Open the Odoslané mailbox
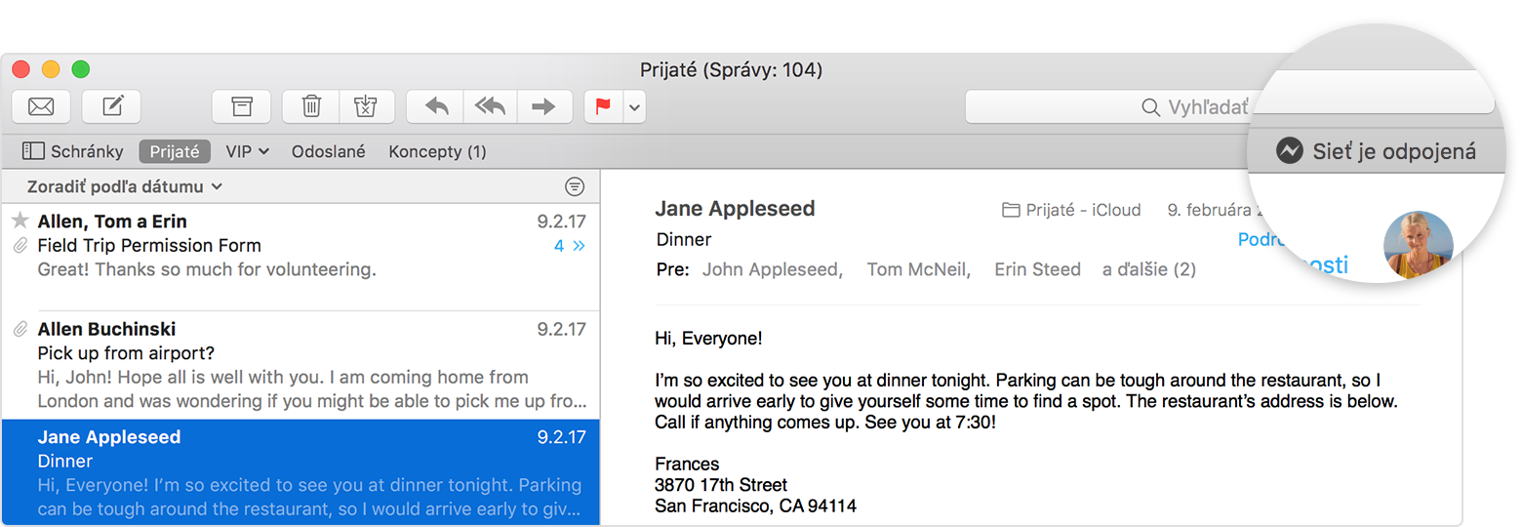 coord(328,151)
